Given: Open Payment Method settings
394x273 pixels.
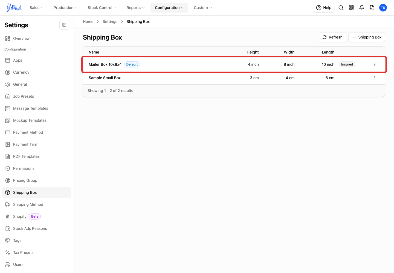Looking at the screenshot, I should click(37, 132).
